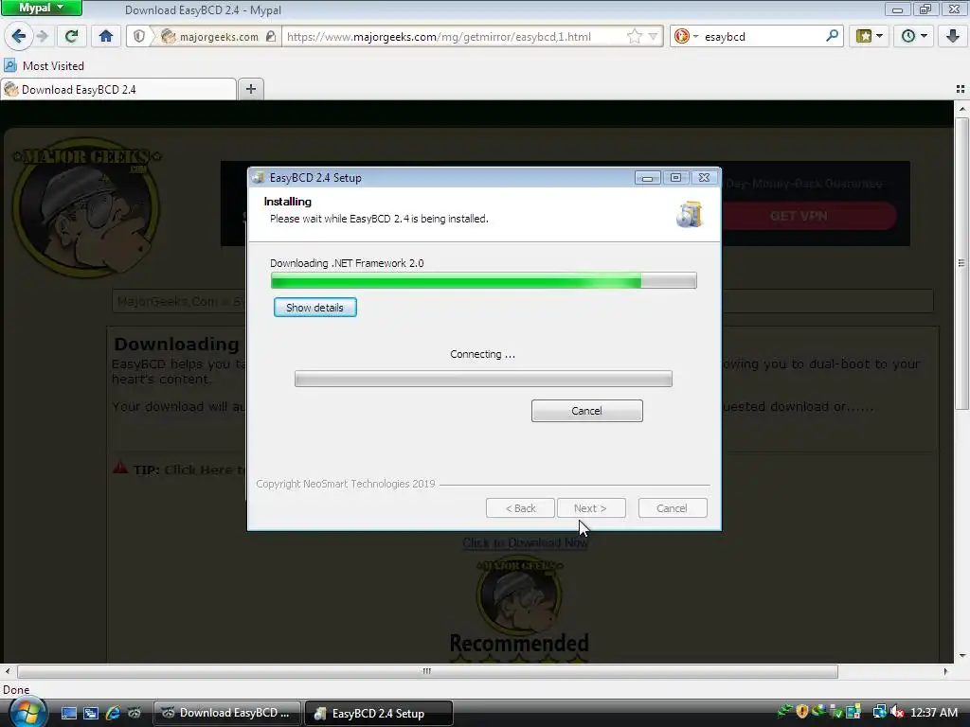
Task: Click the horizontal scrollbar right arrow
Action: [945, 671]
